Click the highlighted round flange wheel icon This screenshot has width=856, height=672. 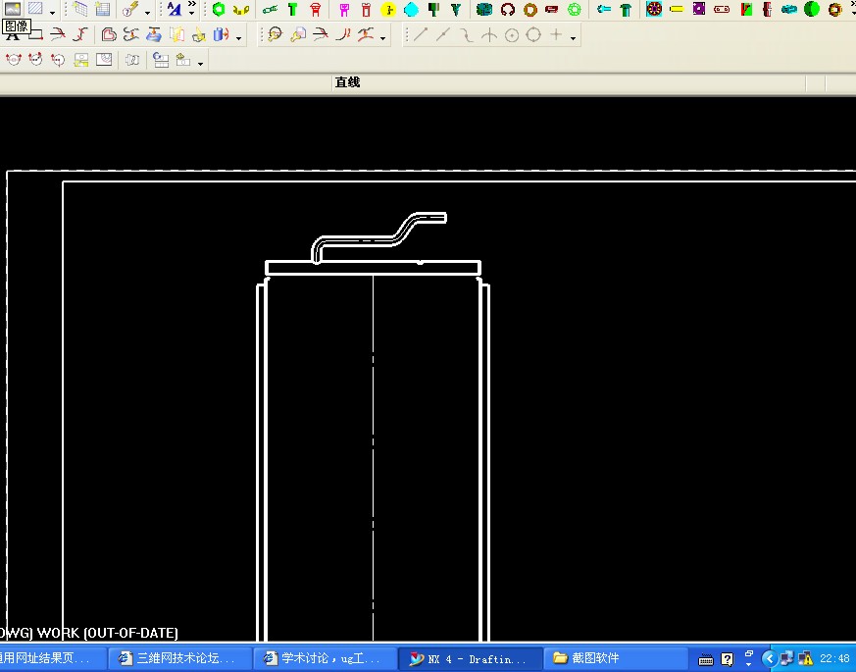654,9
